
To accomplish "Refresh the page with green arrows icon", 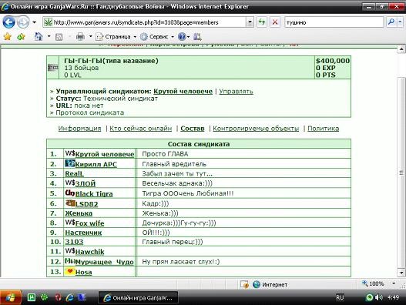I will coord(262,22).
